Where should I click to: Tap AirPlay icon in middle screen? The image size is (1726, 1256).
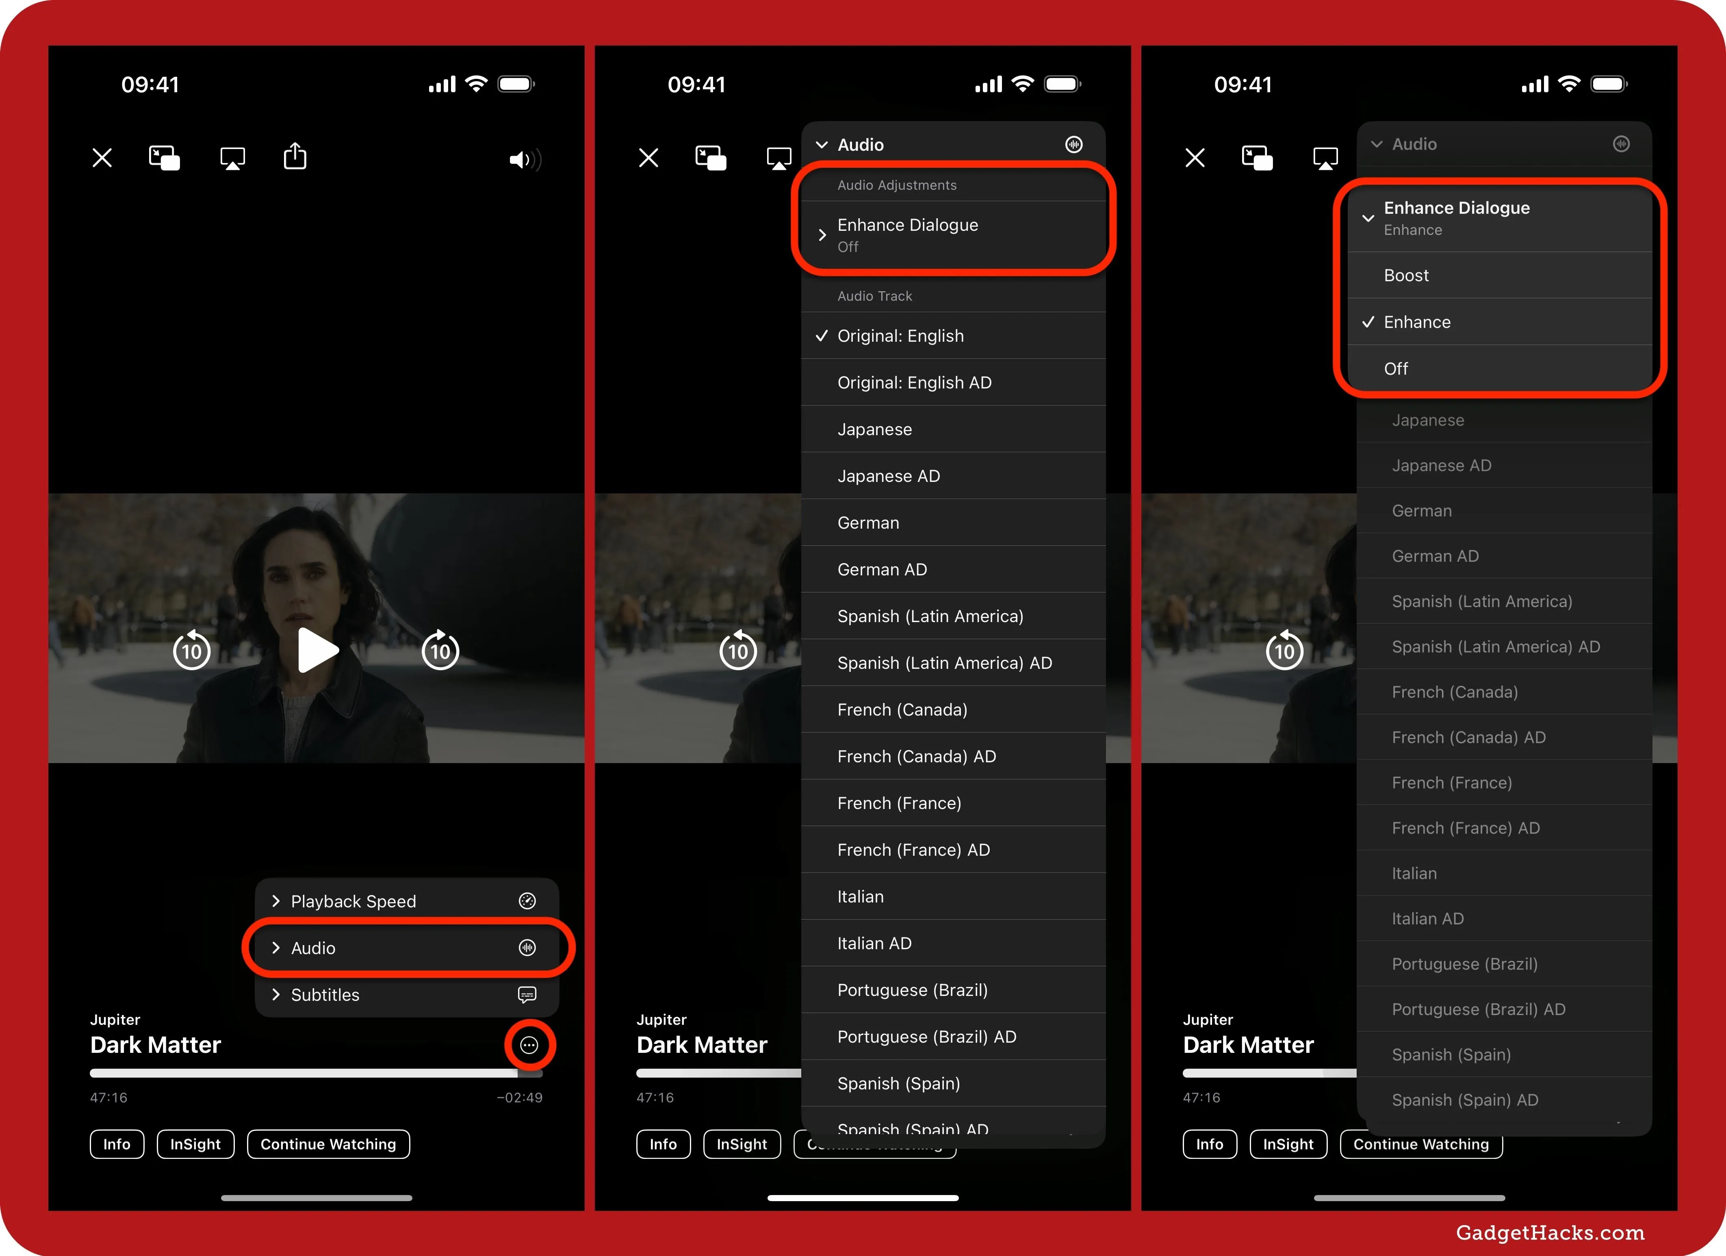(x=778, y=158)
